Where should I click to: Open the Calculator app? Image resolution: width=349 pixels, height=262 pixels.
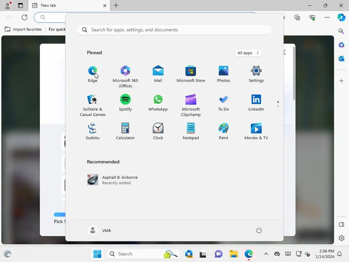(125, 132)
